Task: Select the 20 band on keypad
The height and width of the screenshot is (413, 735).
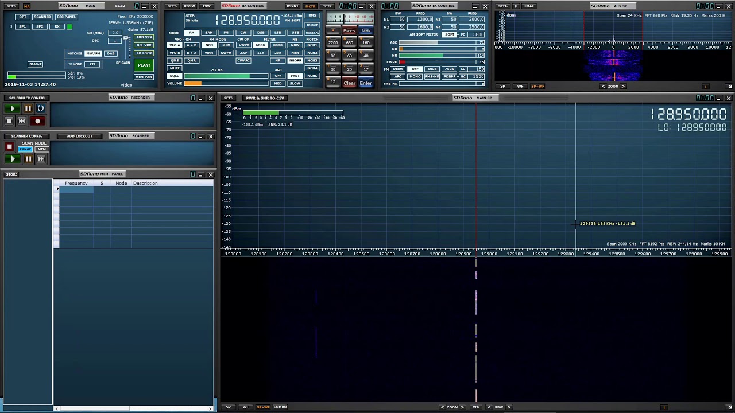Action: point(349,69)
